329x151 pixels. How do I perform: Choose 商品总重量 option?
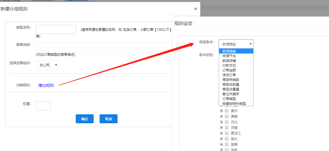pos(236,89)
